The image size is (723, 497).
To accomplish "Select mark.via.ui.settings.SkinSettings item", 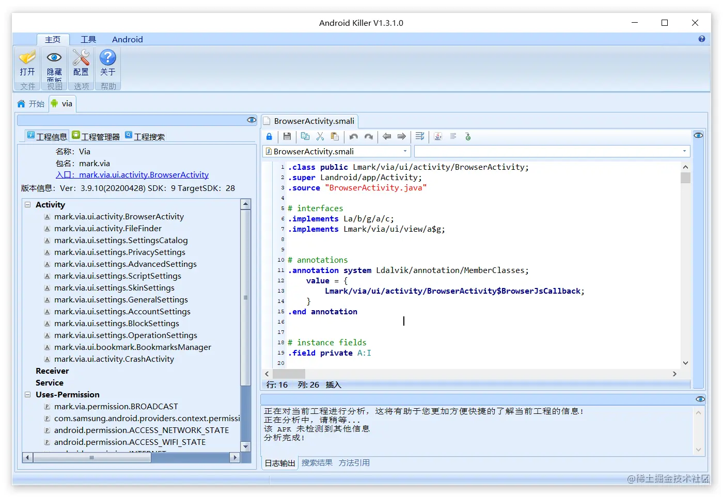I will (x=114, y=288).
